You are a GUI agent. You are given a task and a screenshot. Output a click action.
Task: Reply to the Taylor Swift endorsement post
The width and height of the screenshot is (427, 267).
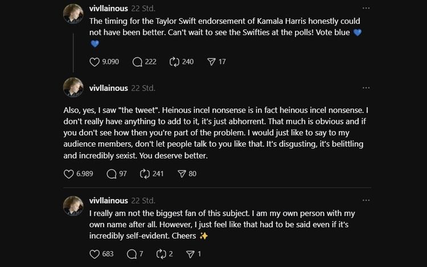click(x=137, y=61)
